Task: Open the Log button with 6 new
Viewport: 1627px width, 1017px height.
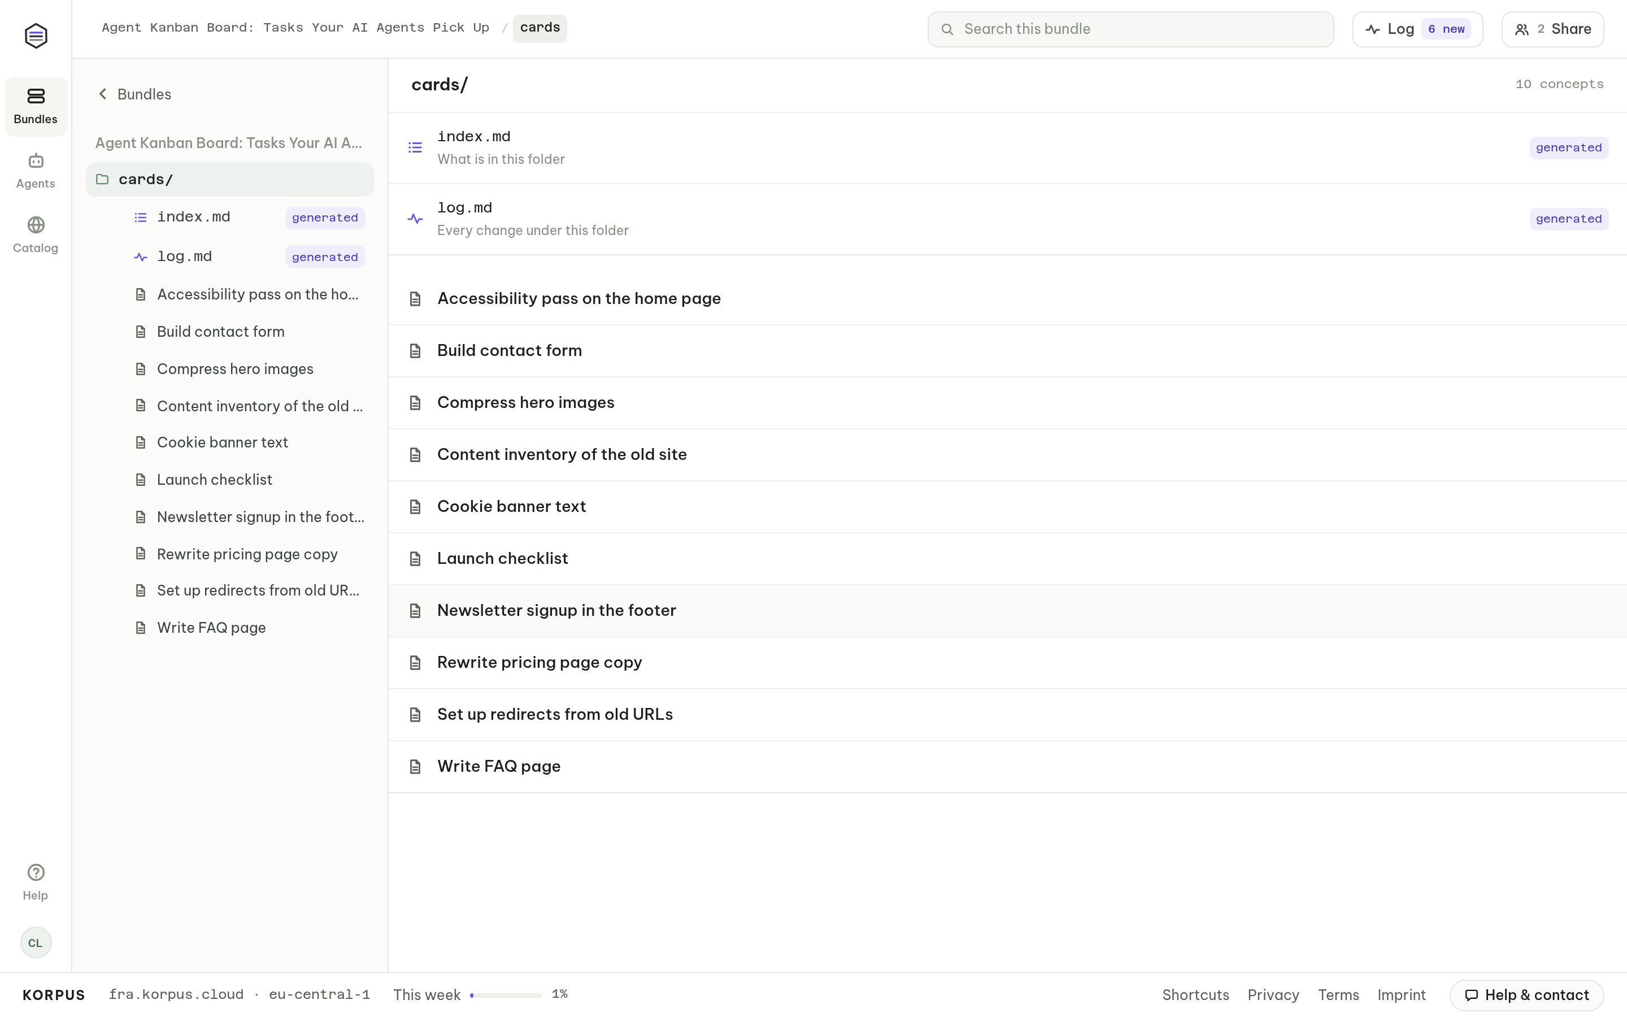Action: 1417,29
